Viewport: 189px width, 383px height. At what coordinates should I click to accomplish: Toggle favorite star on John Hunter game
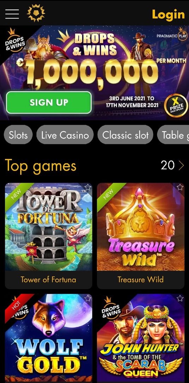coord(180,298)
